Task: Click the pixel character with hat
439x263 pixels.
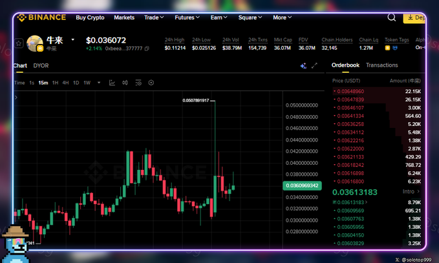Action: click(16, 244)
